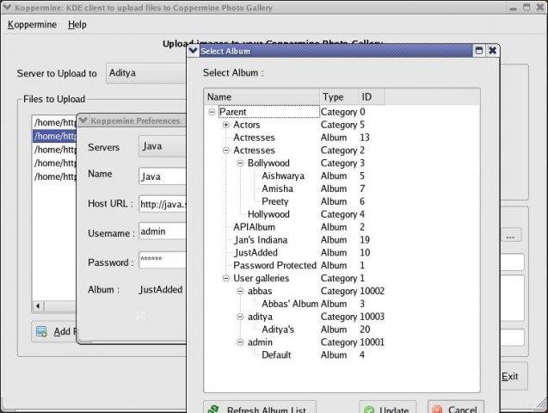Select the Jan's Indiana album
The width and height of the screenshot is (548, 413).
click(261, 240)
